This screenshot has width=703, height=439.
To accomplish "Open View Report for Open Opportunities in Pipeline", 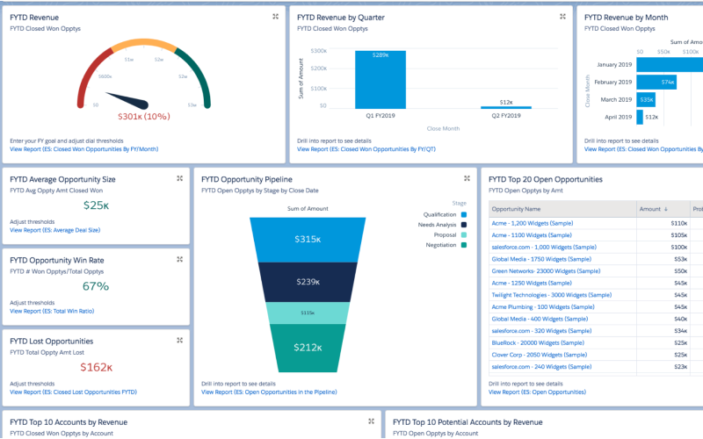I will 268,392.
